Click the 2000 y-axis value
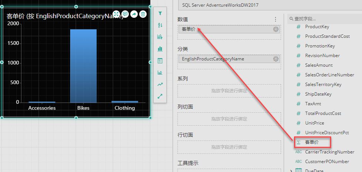362x172 pixels. 13,24
